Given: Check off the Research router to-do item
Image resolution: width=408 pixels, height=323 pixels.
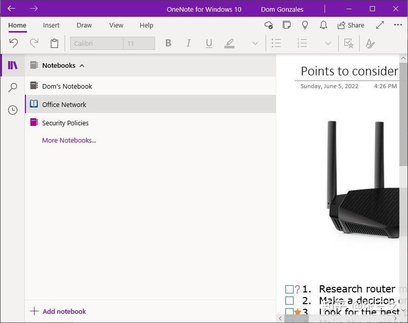Looking at the screenshot, I should coord(288,289).
